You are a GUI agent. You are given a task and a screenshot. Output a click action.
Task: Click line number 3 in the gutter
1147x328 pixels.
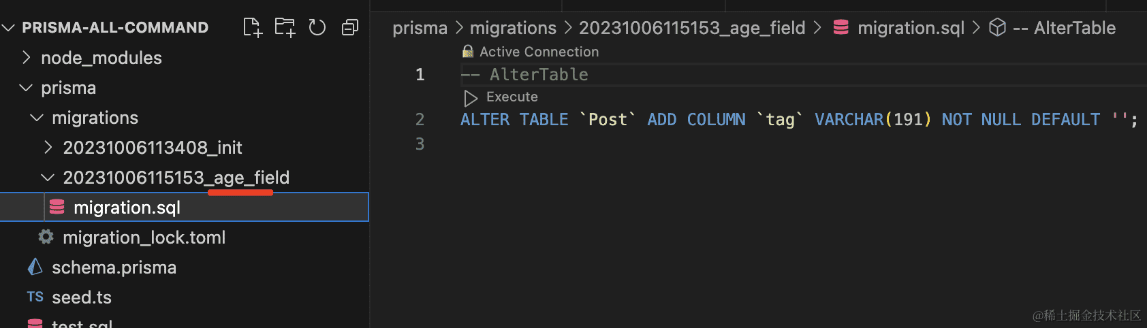420,144
